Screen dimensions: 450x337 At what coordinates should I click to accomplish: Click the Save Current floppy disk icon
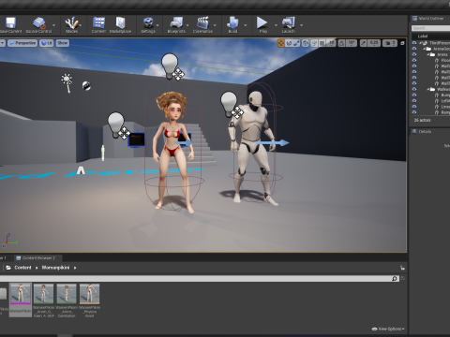coord(10,23)
